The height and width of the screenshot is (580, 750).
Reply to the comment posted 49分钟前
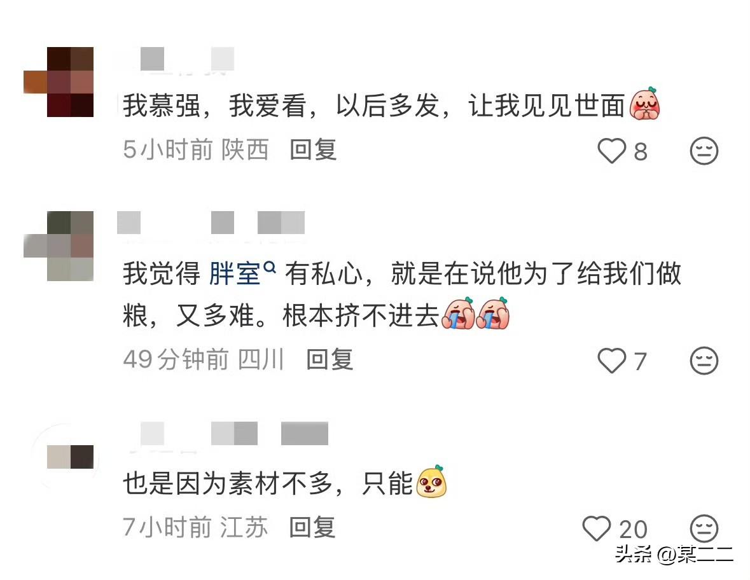pos(330,359)
